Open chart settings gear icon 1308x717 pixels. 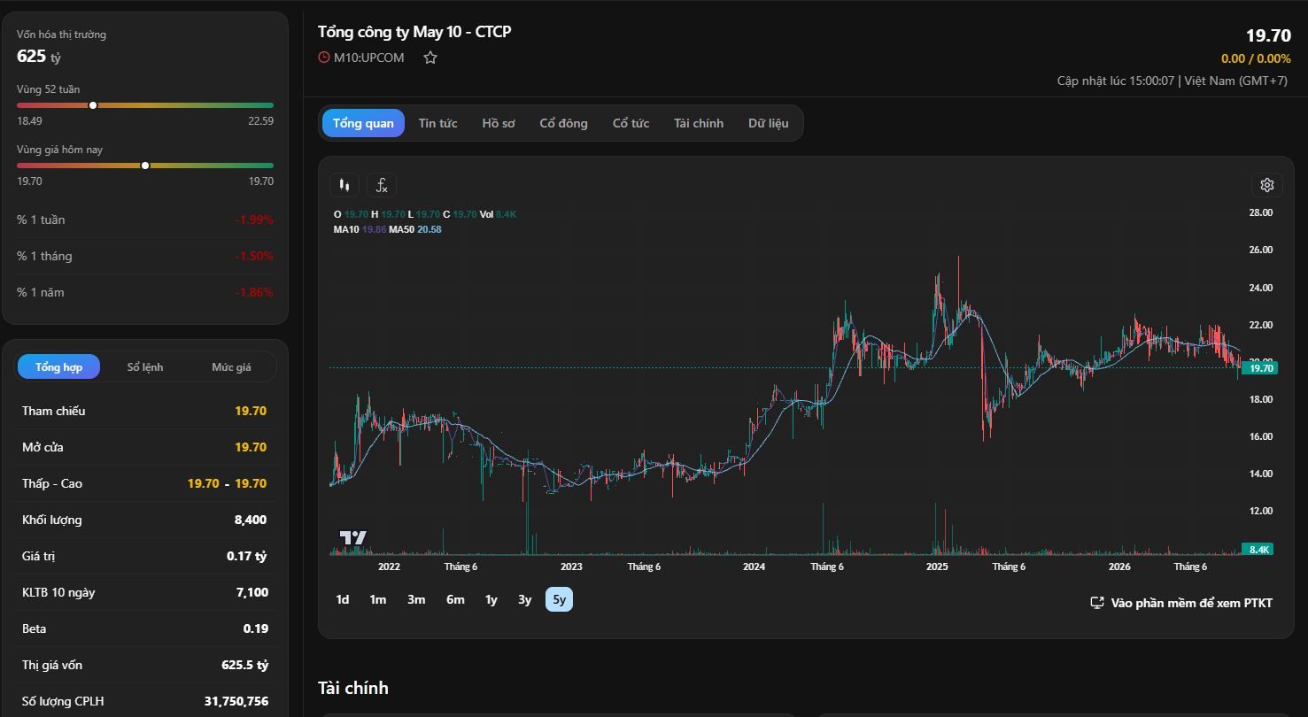point(1267,185)
